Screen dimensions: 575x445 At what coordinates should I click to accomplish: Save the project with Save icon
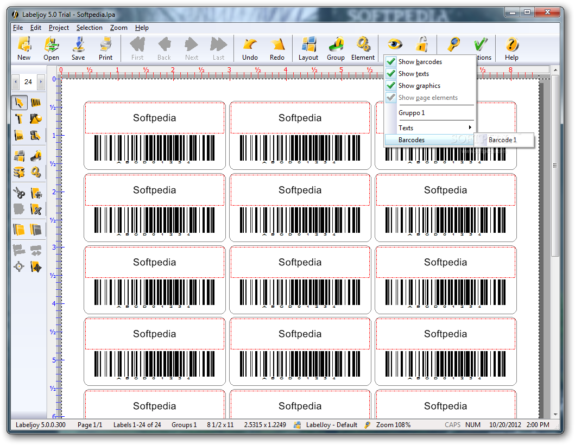pos(78,48)
